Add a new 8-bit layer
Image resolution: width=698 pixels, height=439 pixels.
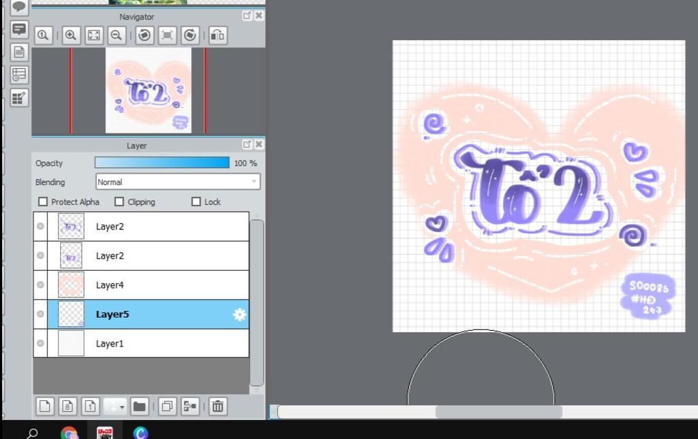[67, 406]
